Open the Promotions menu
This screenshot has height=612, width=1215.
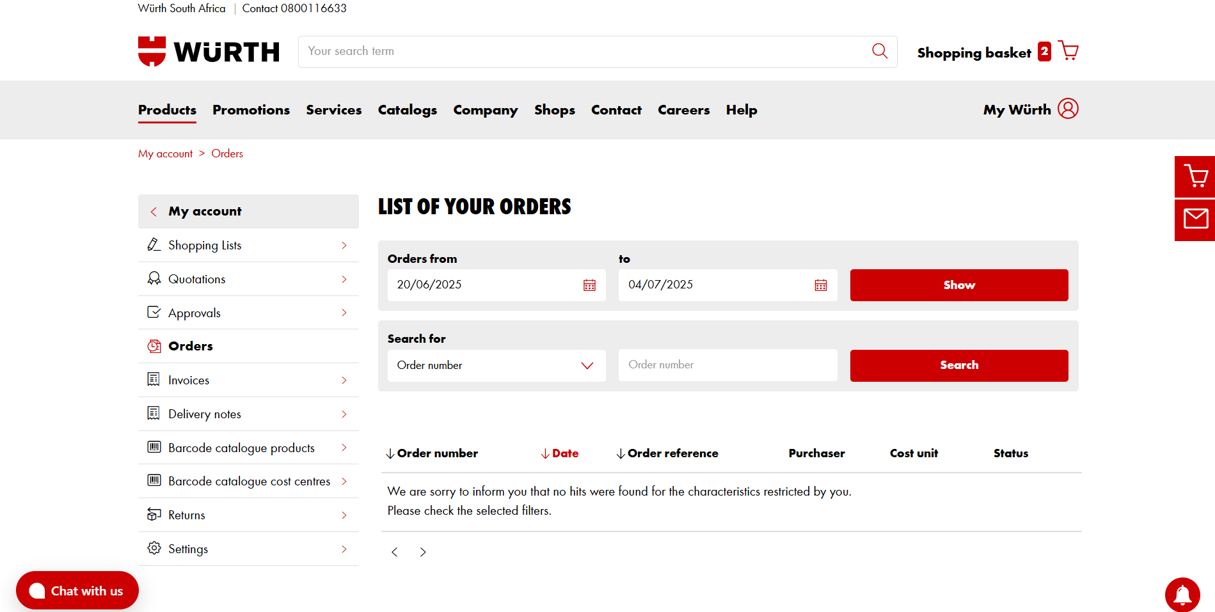coord(251,110)
